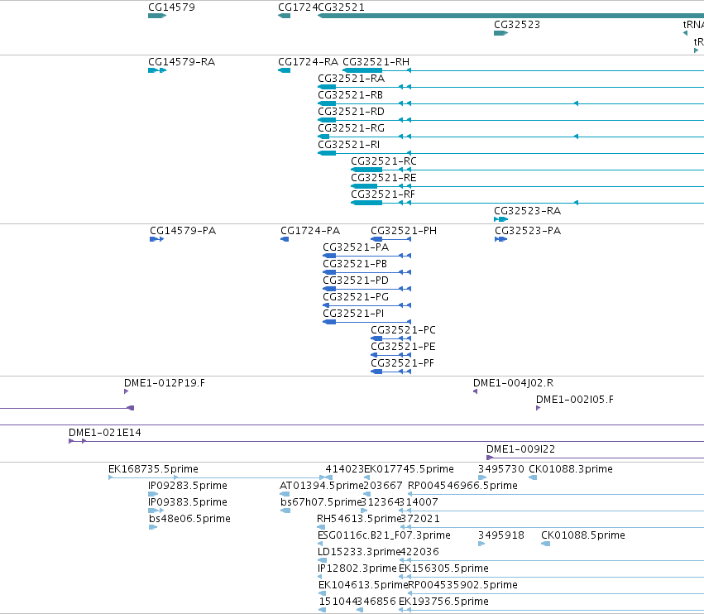704x614 pixels.
Task: Choose transcript CG32521-RG label
Action: pyautogui.click(x=351, y=128)
